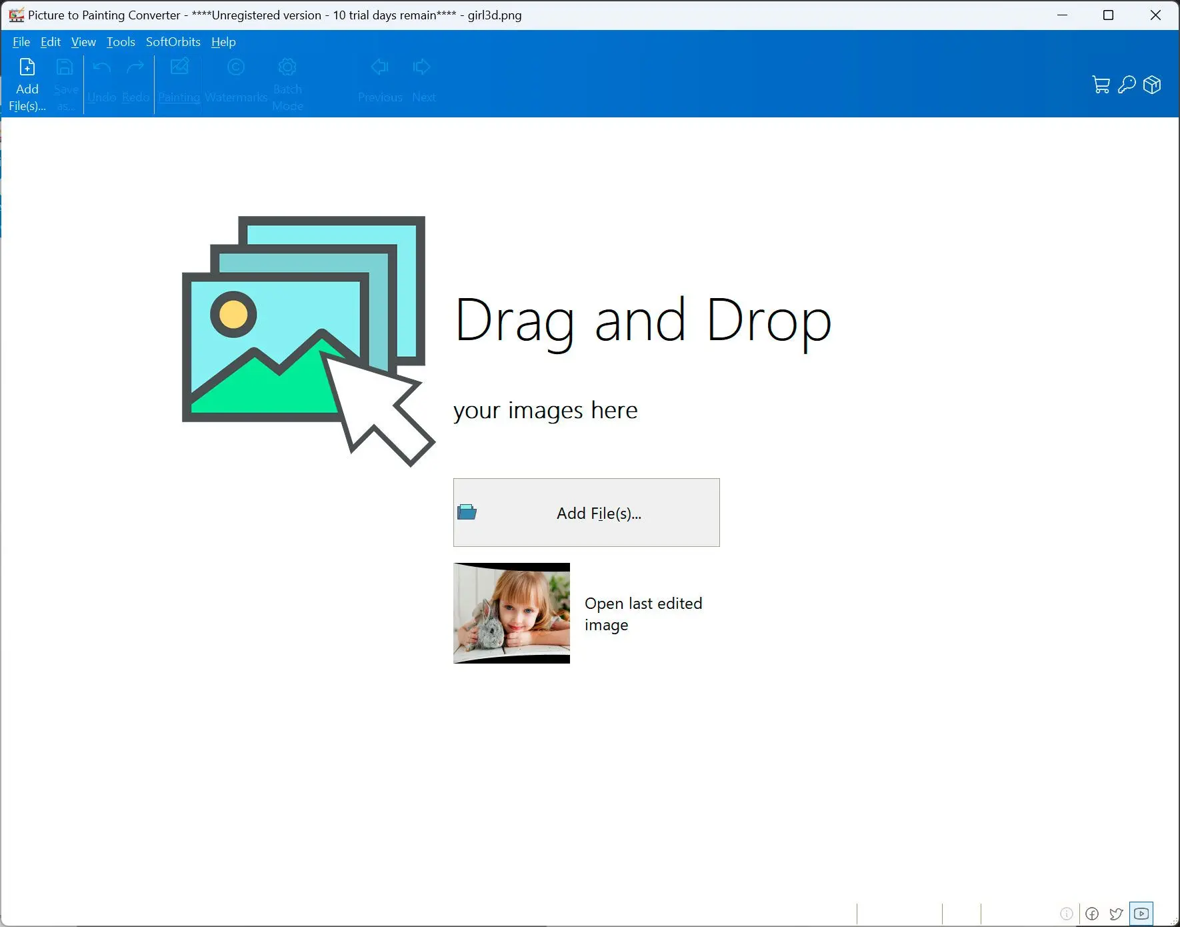Click the Redo arrow in toolbar
The image size is (1180, 927).
[135, 67]
